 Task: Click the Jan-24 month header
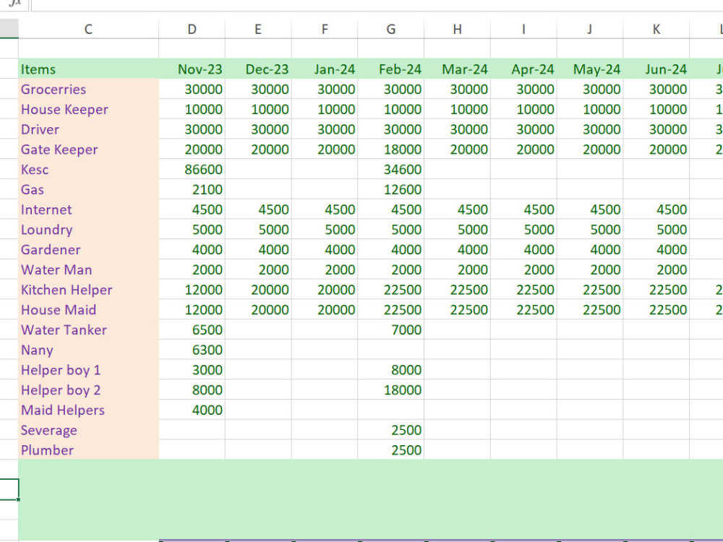[x=325, y=69]
